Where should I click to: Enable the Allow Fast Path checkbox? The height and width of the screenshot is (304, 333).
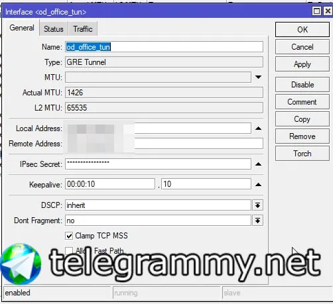point(69,250)
